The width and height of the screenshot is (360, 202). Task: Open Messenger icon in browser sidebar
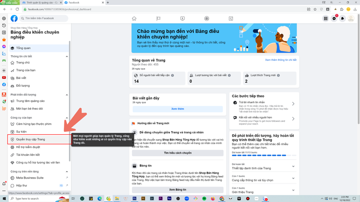click(4, 46)
